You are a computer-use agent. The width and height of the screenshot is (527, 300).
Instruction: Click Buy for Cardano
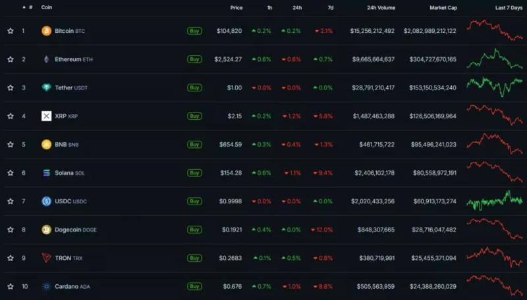coord(194,287)
